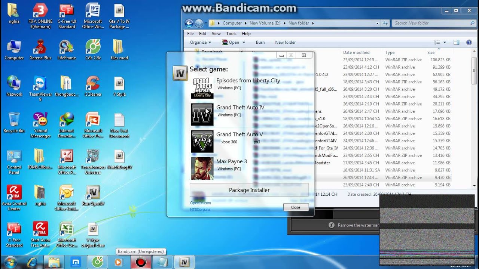Click the Windows Start button

[x=10, y=262]
